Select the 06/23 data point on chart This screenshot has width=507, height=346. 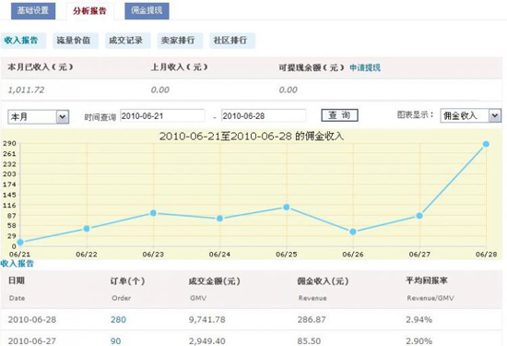coord(153,213)
